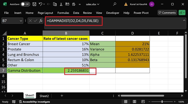Open the Name Box dropdown arrow
The image size is (188, 104).
(x=21, y=21)
